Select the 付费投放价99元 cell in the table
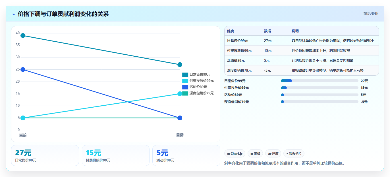The height and width of the screenshot is (177, 390). pos(239,51)
